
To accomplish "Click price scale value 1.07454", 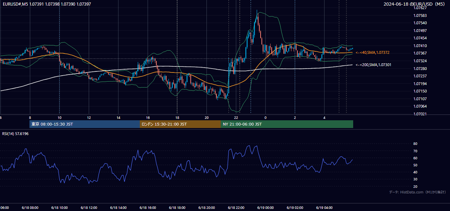I will (420, 38).
